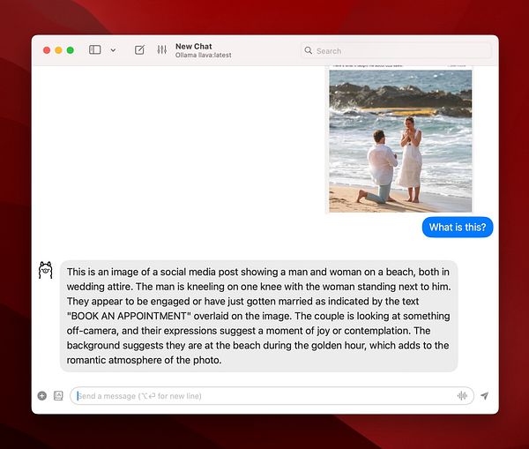Open the image picker icon
Screen dimensions: 529x449
[58, 396]
